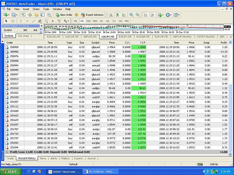The height and width of the screenshot is (175, 234).
Task: Click the New Order button
Action: (64, 15)
